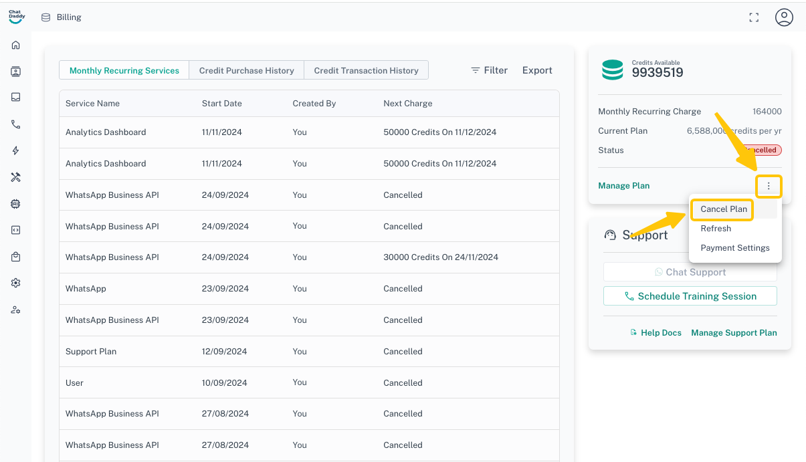The height and width of the screenshot is (462, 806).
Task: Open the Home icon in sidebar
Action: [16, 45]
